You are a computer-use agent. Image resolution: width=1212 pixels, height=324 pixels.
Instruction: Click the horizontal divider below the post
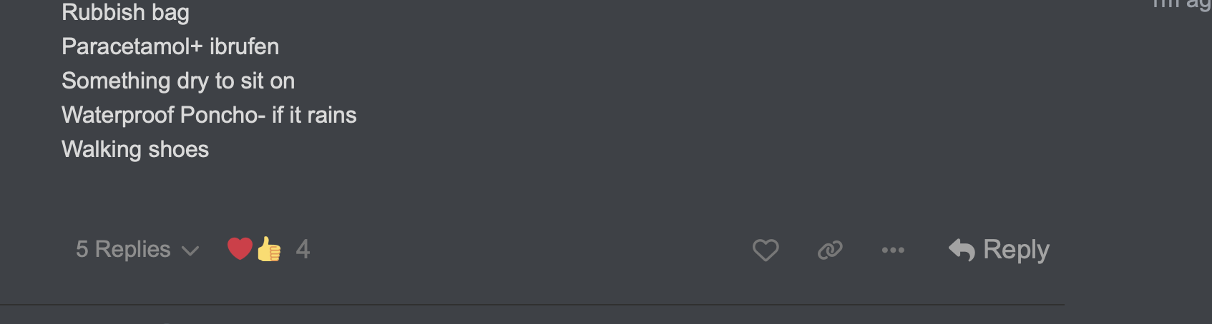(532, 305)
